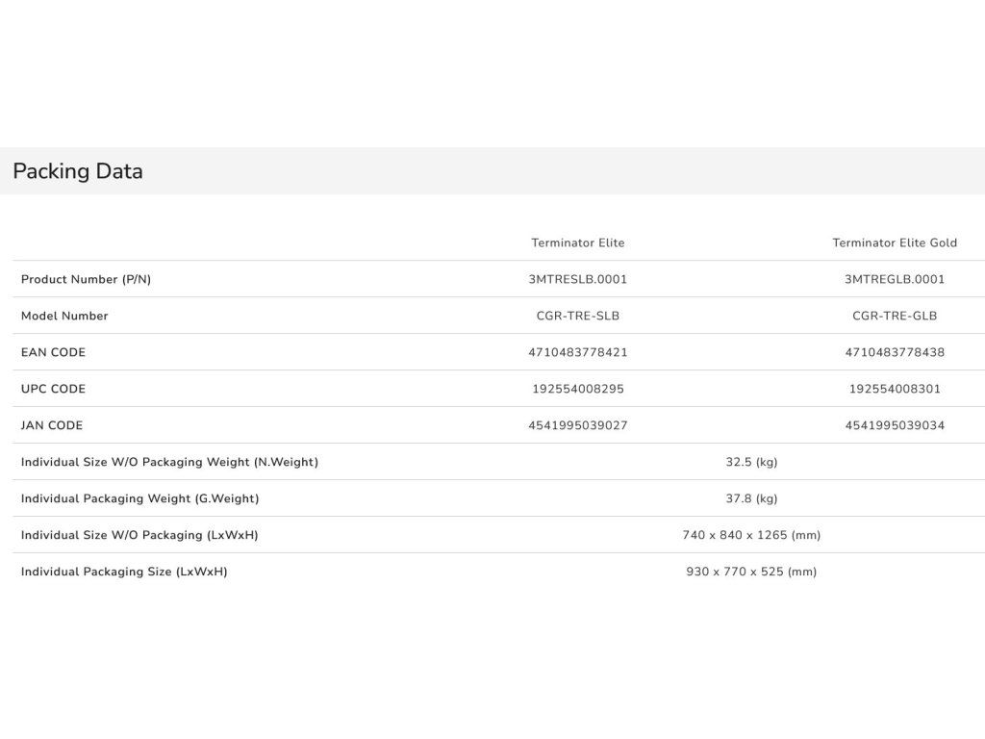
Task: Click the 930 x 770 x 525 (mm) packaging size
Action: [751, 572]
